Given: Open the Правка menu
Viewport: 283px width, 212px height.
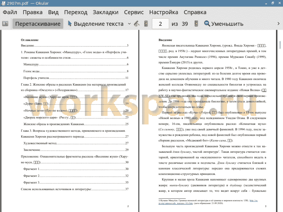Looking at the screenshot, I should coord(33,12).
